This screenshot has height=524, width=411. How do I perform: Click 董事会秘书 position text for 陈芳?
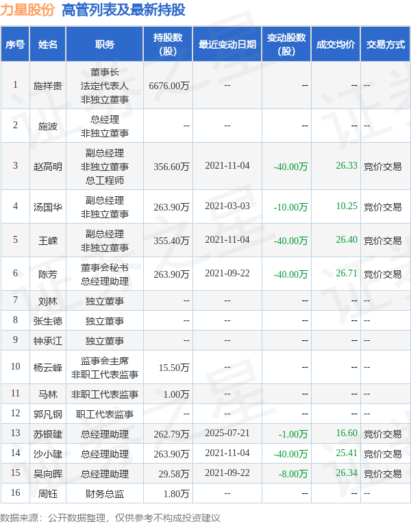click(105, 267)
